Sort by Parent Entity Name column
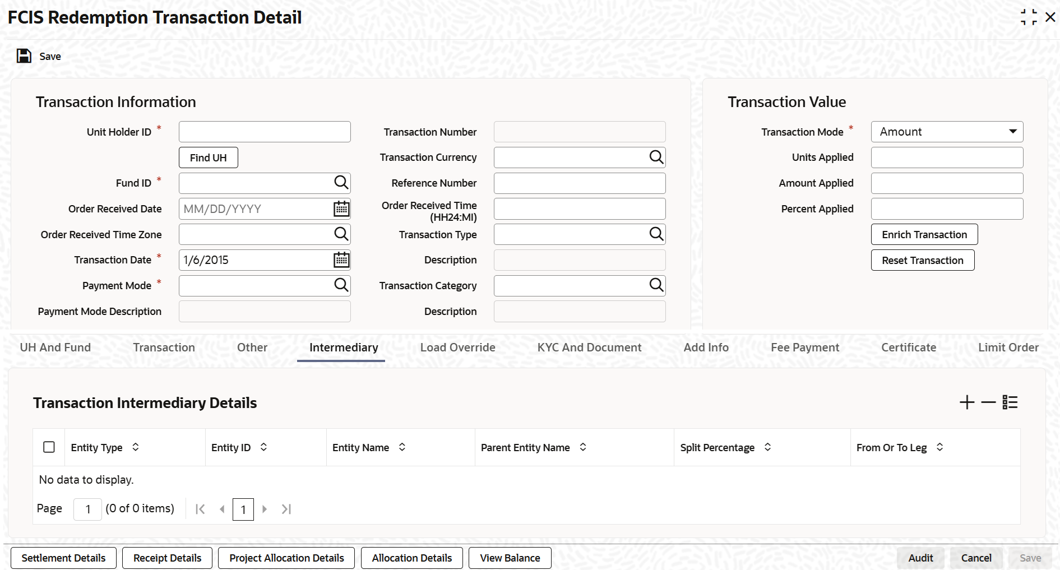The height and width of the screenshot is (570, 1060). click(x=583, y=447)
